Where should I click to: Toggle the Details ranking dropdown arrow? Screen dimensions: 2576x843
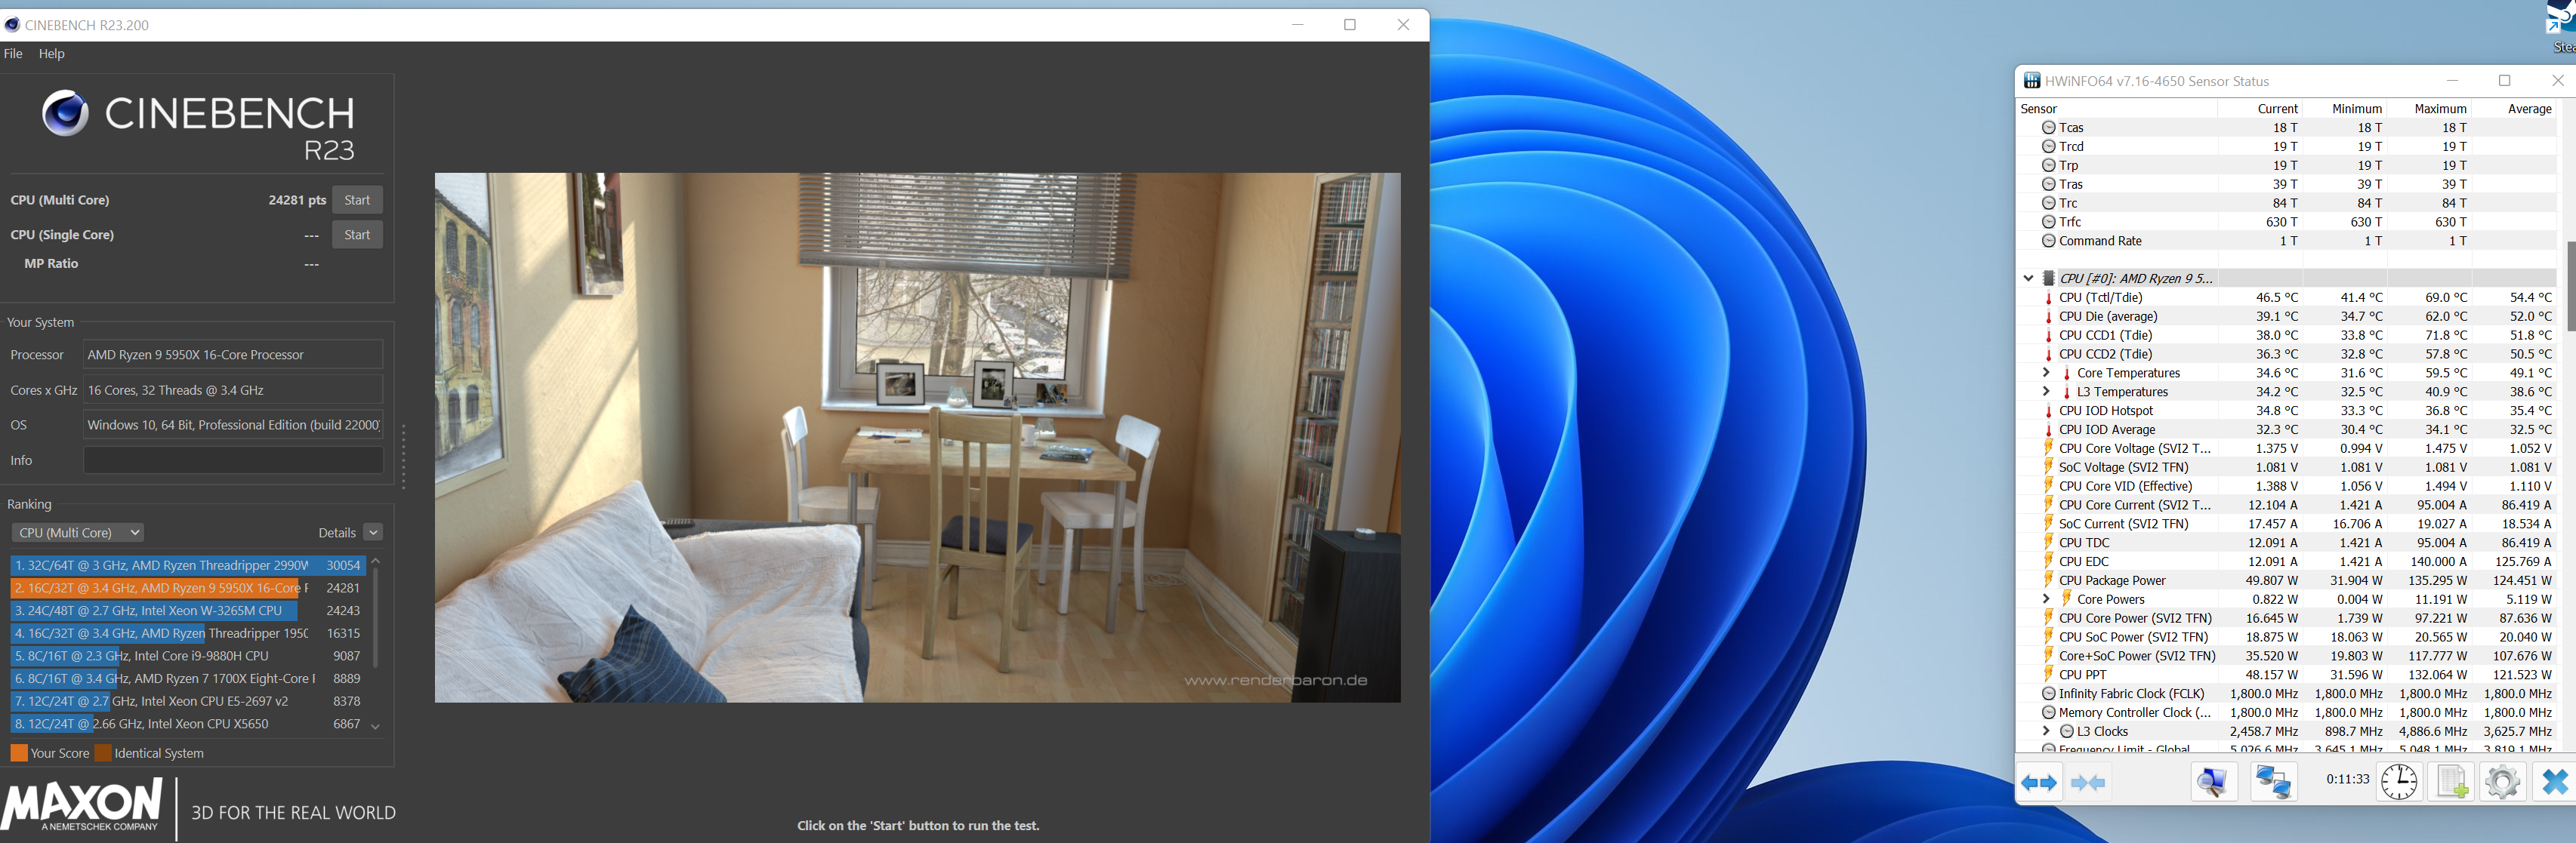pos(373,532)
